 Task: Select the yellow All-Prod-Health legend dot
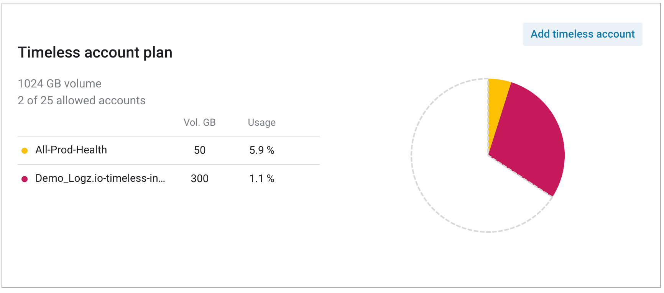pos(25,151)
